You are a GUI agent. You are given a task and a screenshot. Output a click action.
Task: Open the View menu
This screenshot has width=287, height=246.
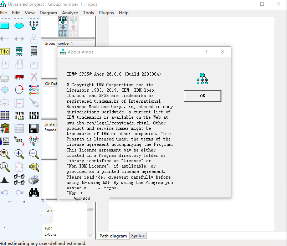point(30,13)
